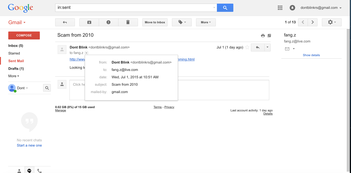Switch to Hangouts conversations tab
The height and width of the screenshot is (173, 351).
click(x=29, y=171)
